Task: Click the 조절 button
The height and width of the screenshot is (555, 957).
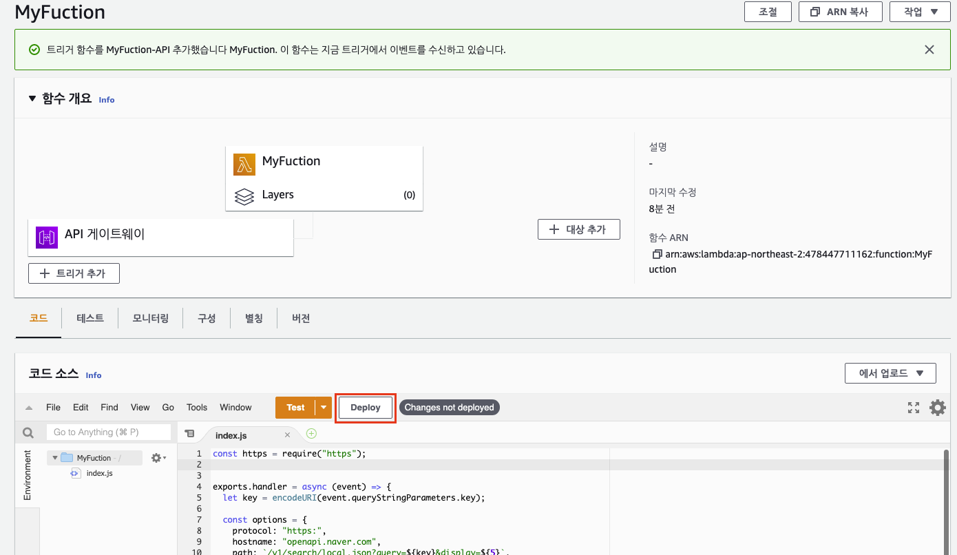Action: tap(768, 12)
